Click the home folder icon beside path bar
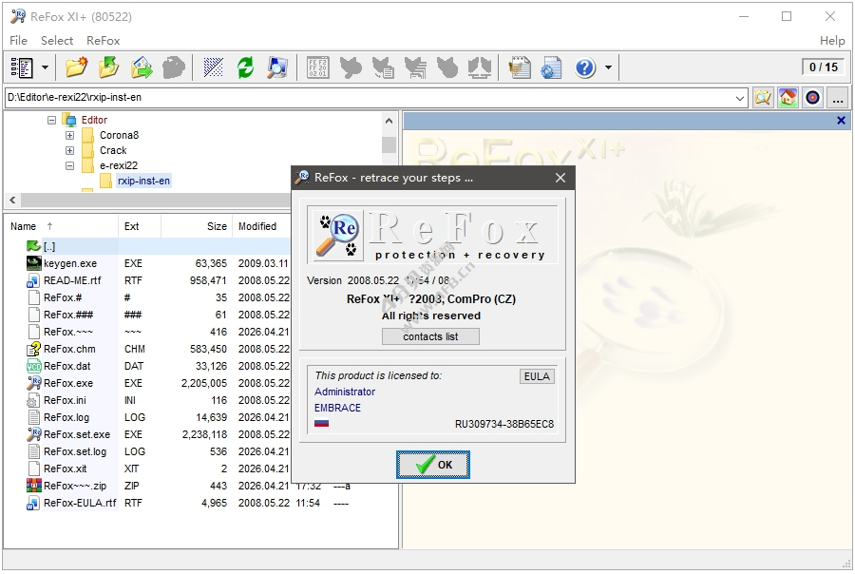 click(x=788, y=98)
